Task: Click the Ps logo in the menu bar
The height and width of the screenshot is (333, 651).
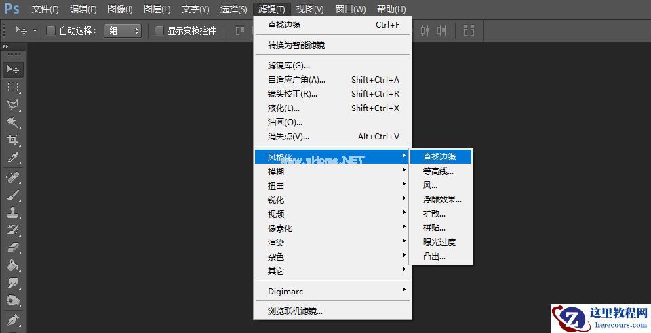Action: point(12,9)
